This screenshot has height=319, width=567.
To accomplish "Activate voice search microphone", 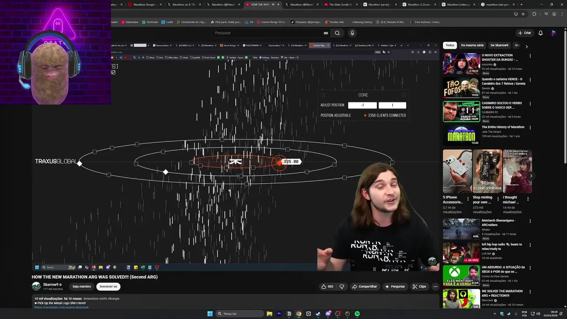I will tap(352, 33).
